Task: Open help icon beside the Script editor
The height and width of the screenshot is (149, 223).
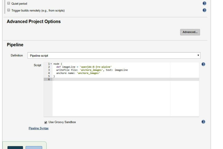Action: [x=203, y=64]
